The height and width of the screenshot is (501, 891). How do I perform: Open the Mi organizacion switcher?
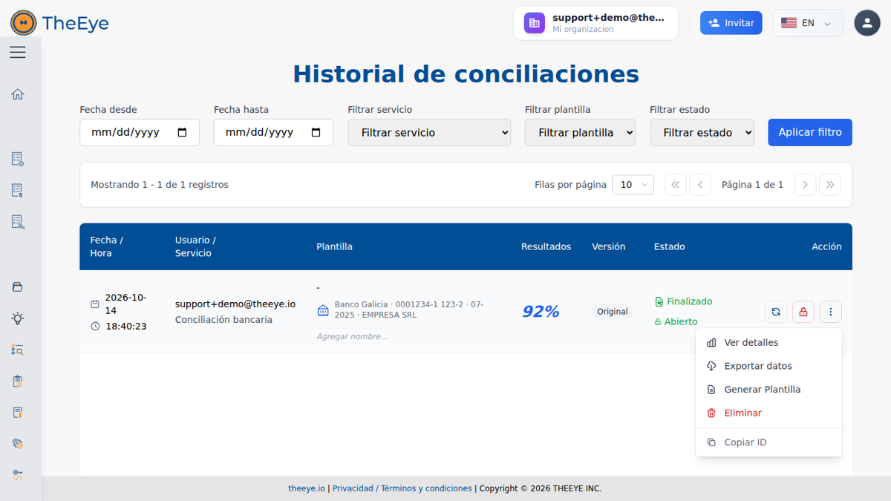(595, 23)
